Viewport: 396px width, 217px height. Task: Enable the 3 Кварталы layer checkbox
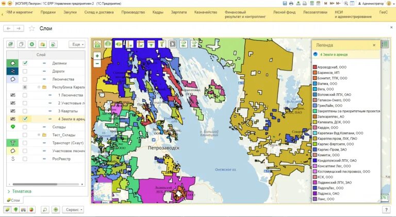(x=25, y=111)
